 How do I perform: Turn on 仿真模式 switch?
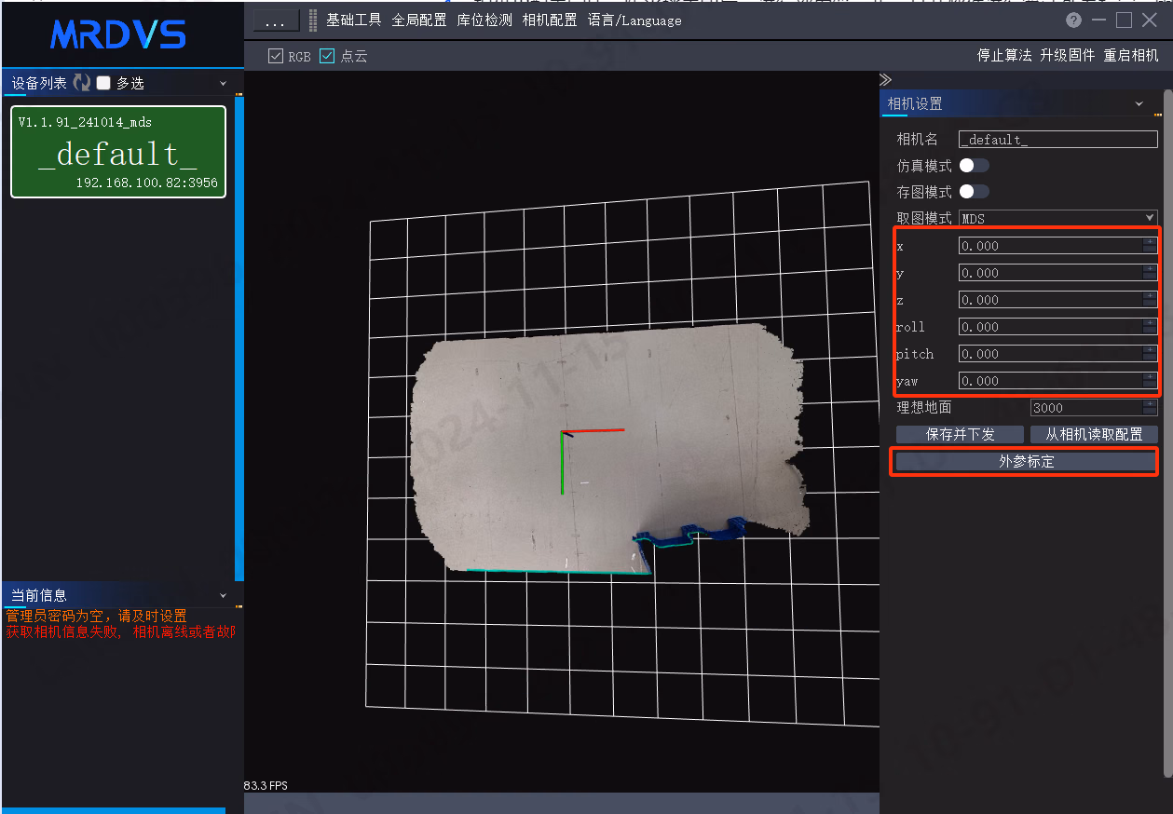pyautogui.click(x=975, y=165)
